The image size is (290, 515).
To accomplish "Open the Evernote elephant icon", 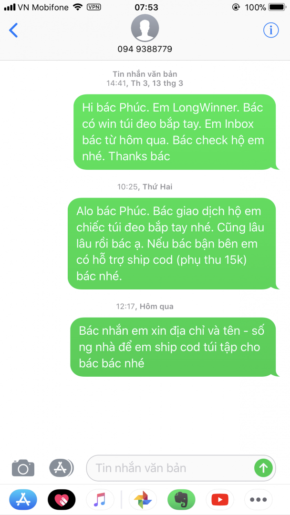I will [181, 500].
